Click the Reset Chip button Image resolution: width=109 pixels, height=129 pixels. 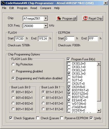93,18
